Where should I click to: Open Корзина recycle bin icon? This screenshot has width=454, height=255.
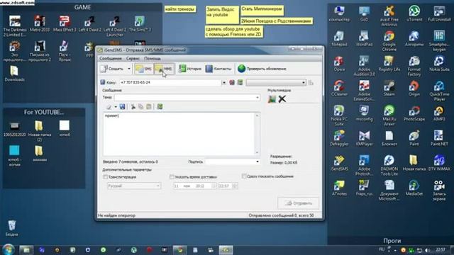[11, 228]
